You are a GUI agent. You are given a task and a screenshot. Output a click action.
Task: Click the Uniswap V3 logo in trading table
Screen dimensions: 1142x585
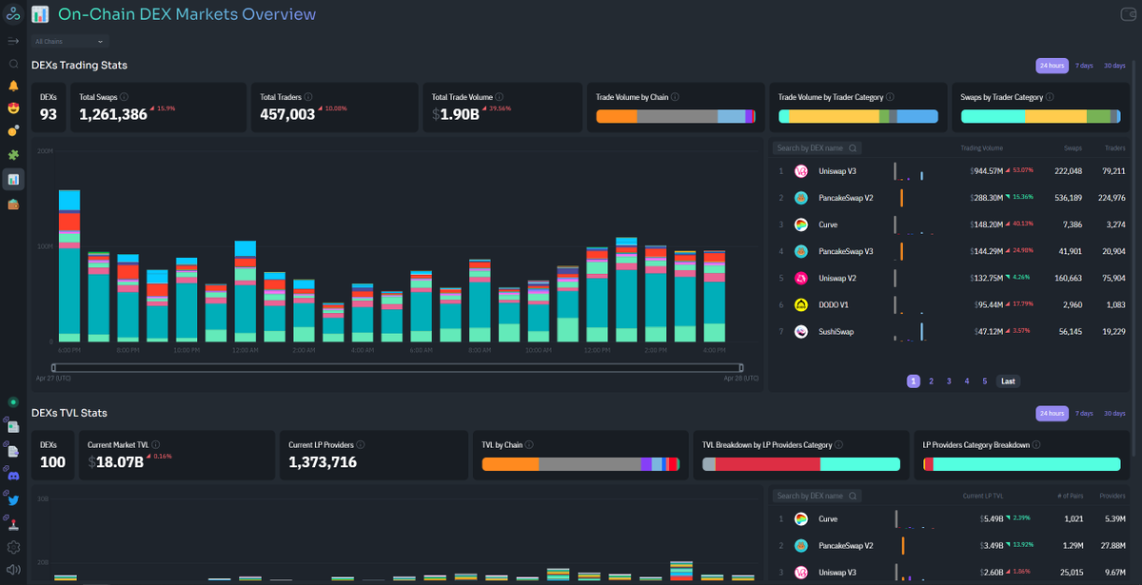pos(801,171)
